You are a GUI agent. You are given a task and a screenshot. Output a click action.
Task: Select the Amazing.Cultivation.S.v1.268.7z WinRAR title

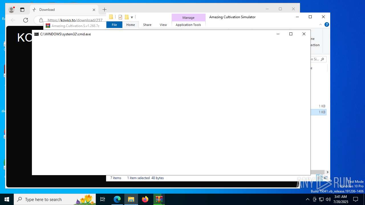pos(75,26)
